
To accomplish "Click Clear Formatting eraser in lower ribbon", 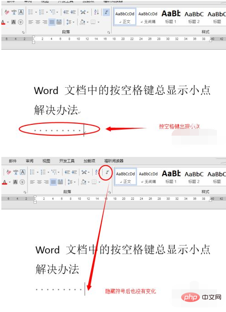I will tap(8, 172).
